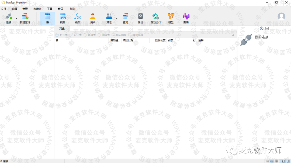Click the 其它 (Others) tools icon

point(109,16)
